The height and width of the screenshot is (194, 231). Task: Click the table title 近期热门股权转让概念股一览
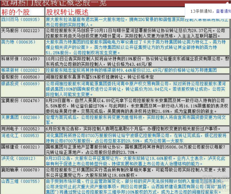coord(54,3)
